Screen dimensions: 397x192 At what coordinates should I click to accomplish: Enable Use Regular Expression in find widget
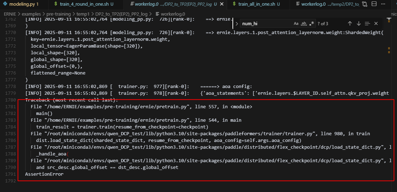[x=312, y=23]
